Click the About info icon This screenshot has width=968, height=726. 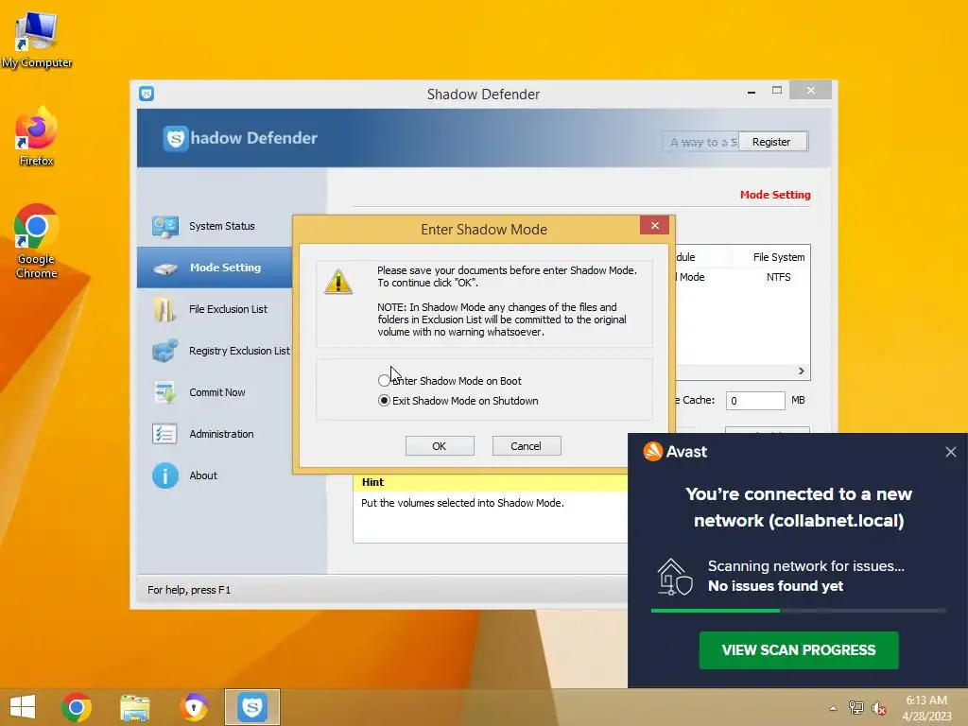tap(164, 476)
